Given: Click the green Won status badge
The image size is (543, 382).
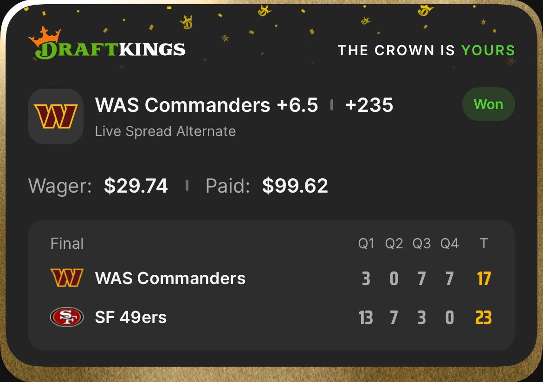Looking at the screenshot, I should coord(488,104).
